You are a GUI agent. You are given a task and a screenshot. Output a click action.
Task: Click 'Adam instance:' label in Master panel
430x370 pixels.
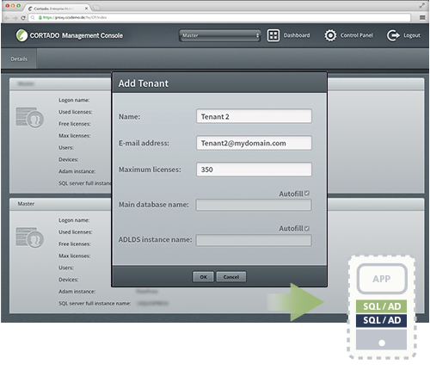77,292
